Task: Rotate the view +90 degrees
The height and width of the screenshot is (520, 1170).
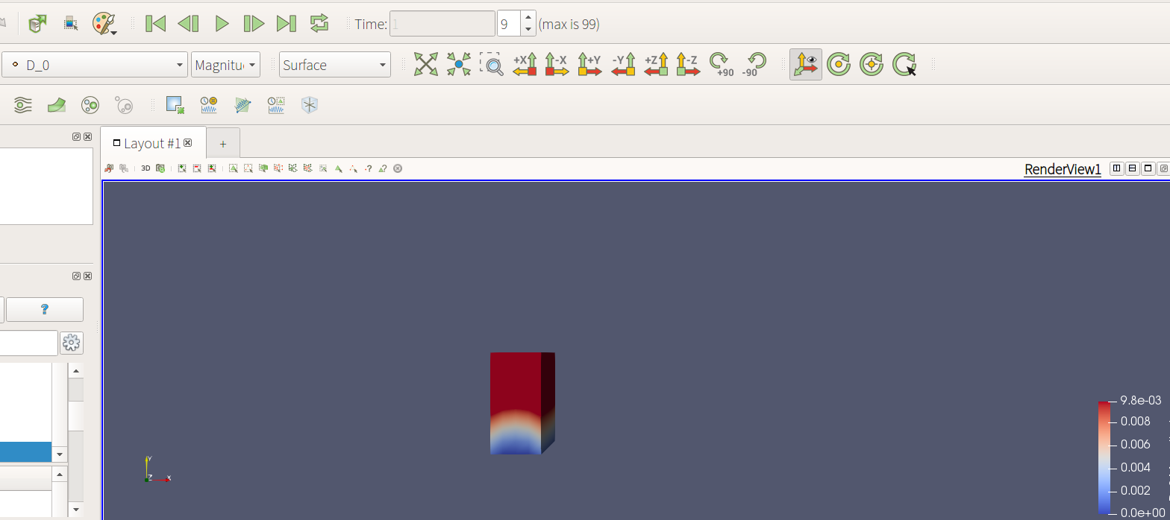Action: click(x=722, y=64)
